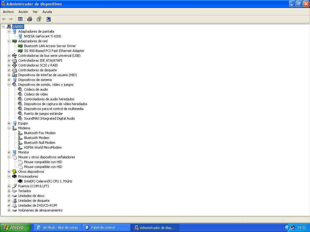Click the Unidades de disquete icon
The height and width of the screenshot is (232, 310).
click(x=15, y=201)
